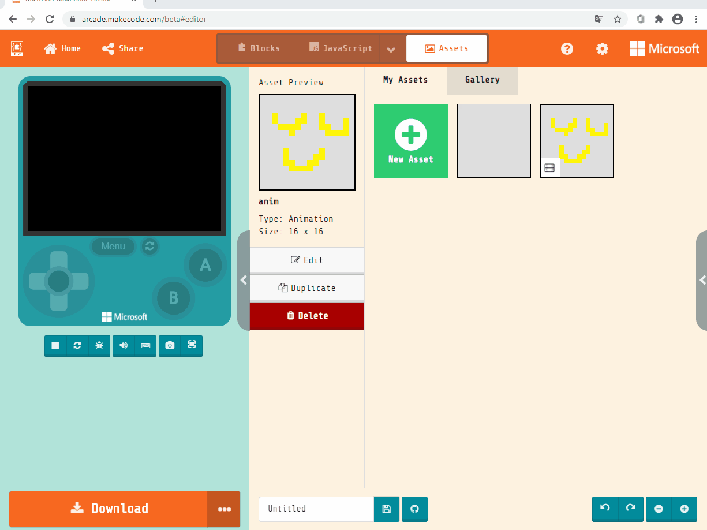Mute simulator sound with the speaker icon

(123, 346)
